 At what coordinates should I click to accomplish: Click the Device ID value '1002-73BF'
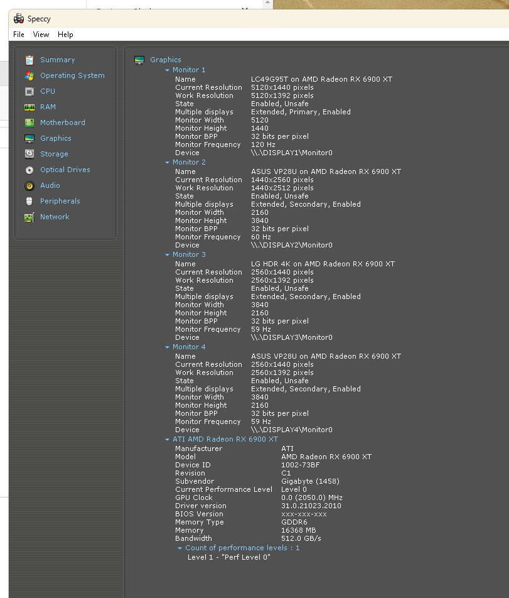pos(300,465)
